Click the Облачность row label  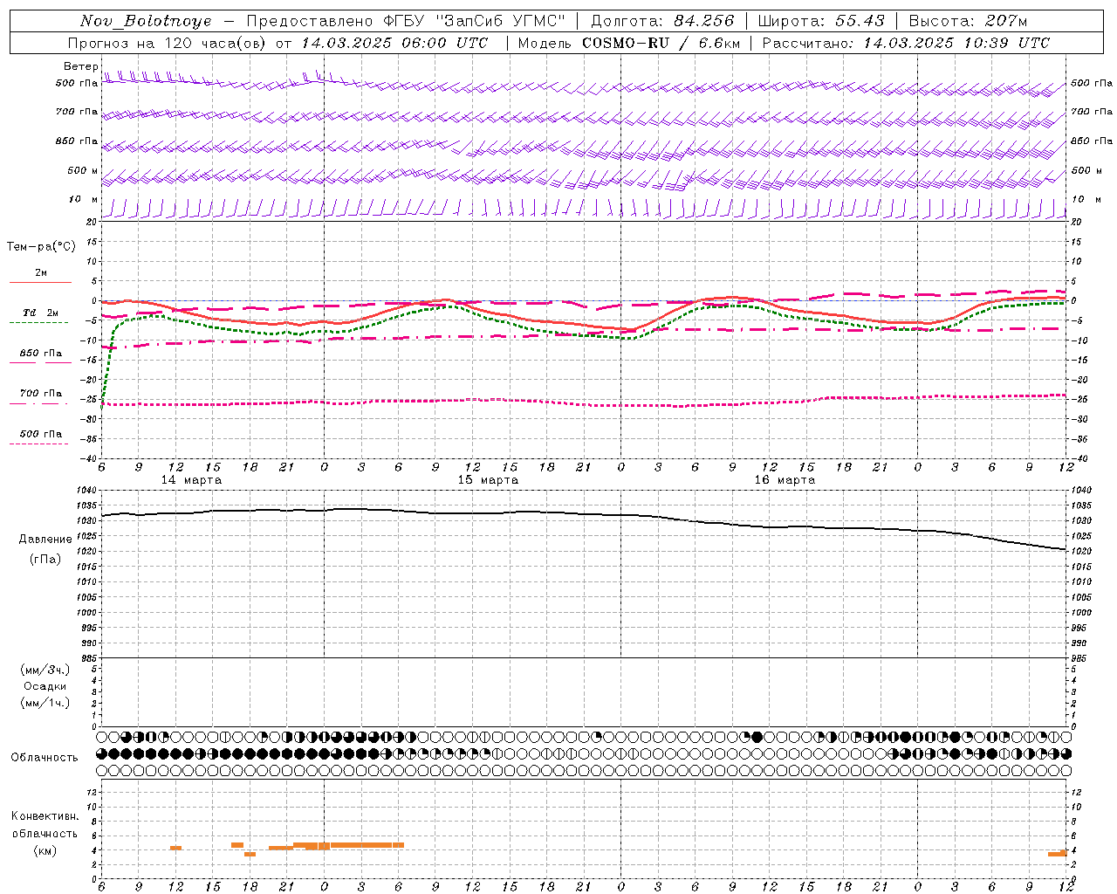point(45,758)
